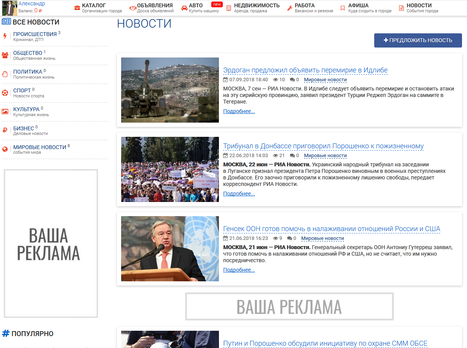The image size is (467, 348).
Task: Click the calendar icon by 22.06.2018 date
Action: pos(225,156)
